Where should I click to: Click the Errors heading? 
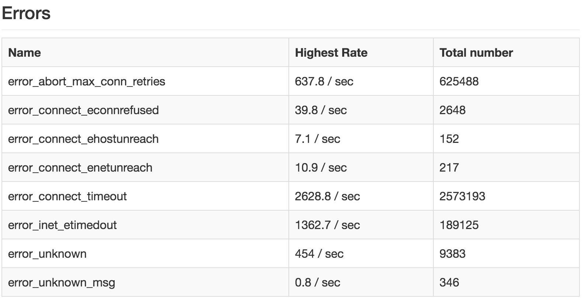pyautogui.click(x=26, y=14)
